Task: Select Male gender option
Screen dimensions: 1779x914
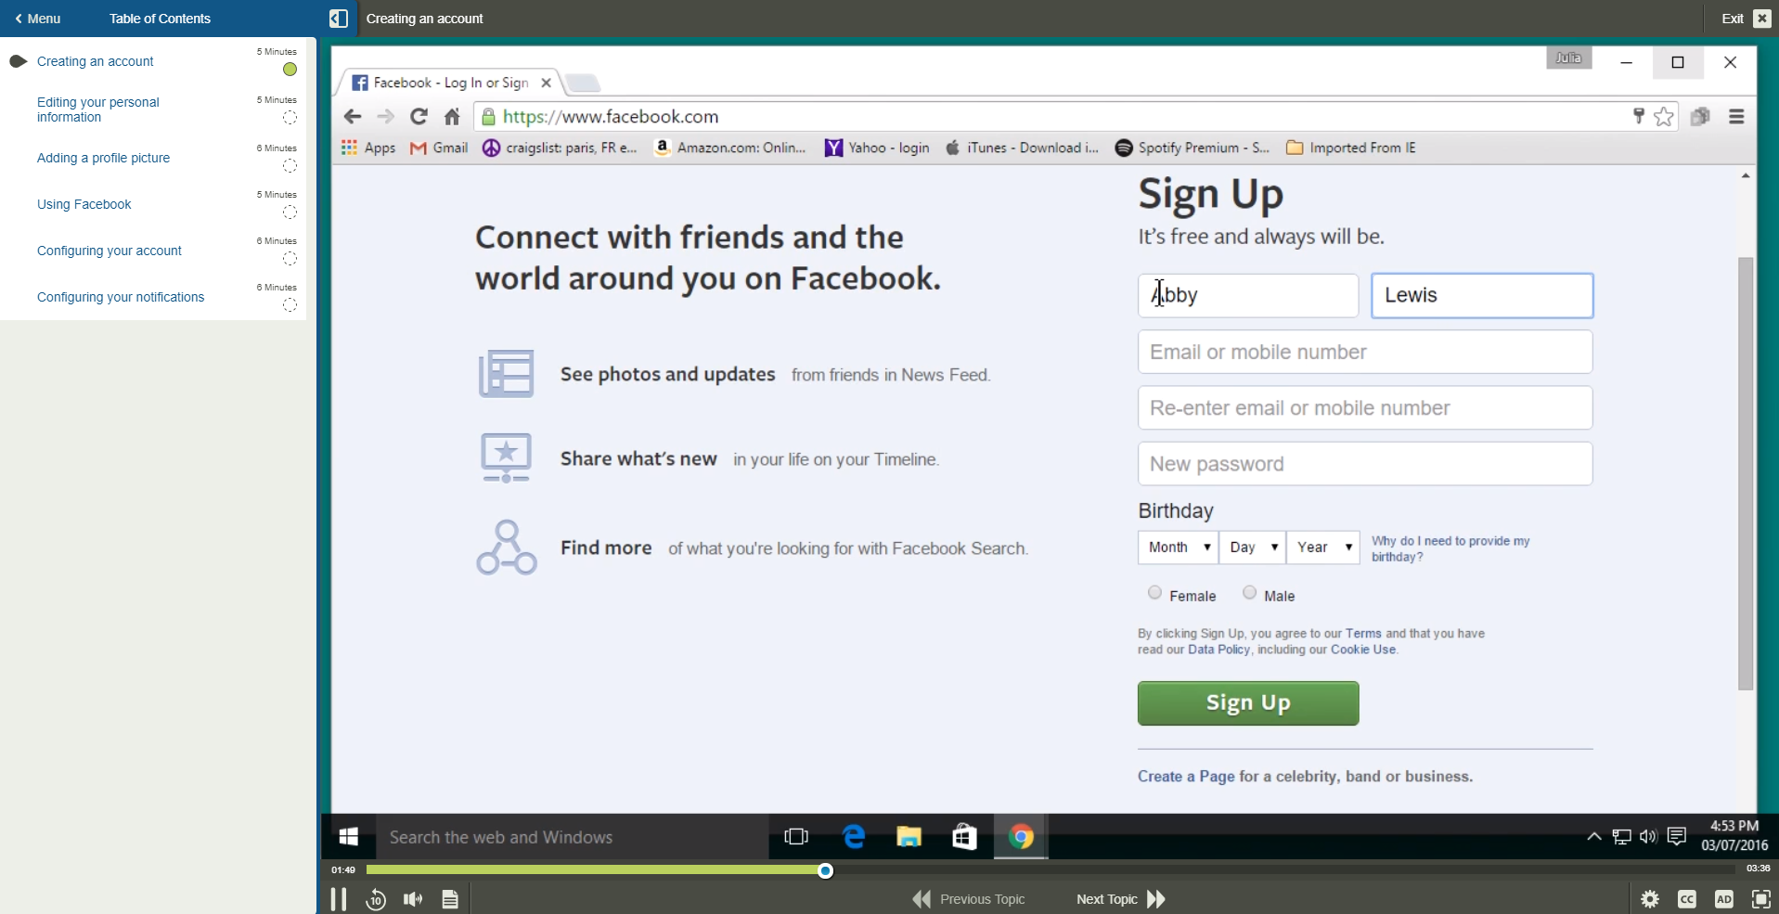Action: pyautogui.click(x=1248, y=592)
